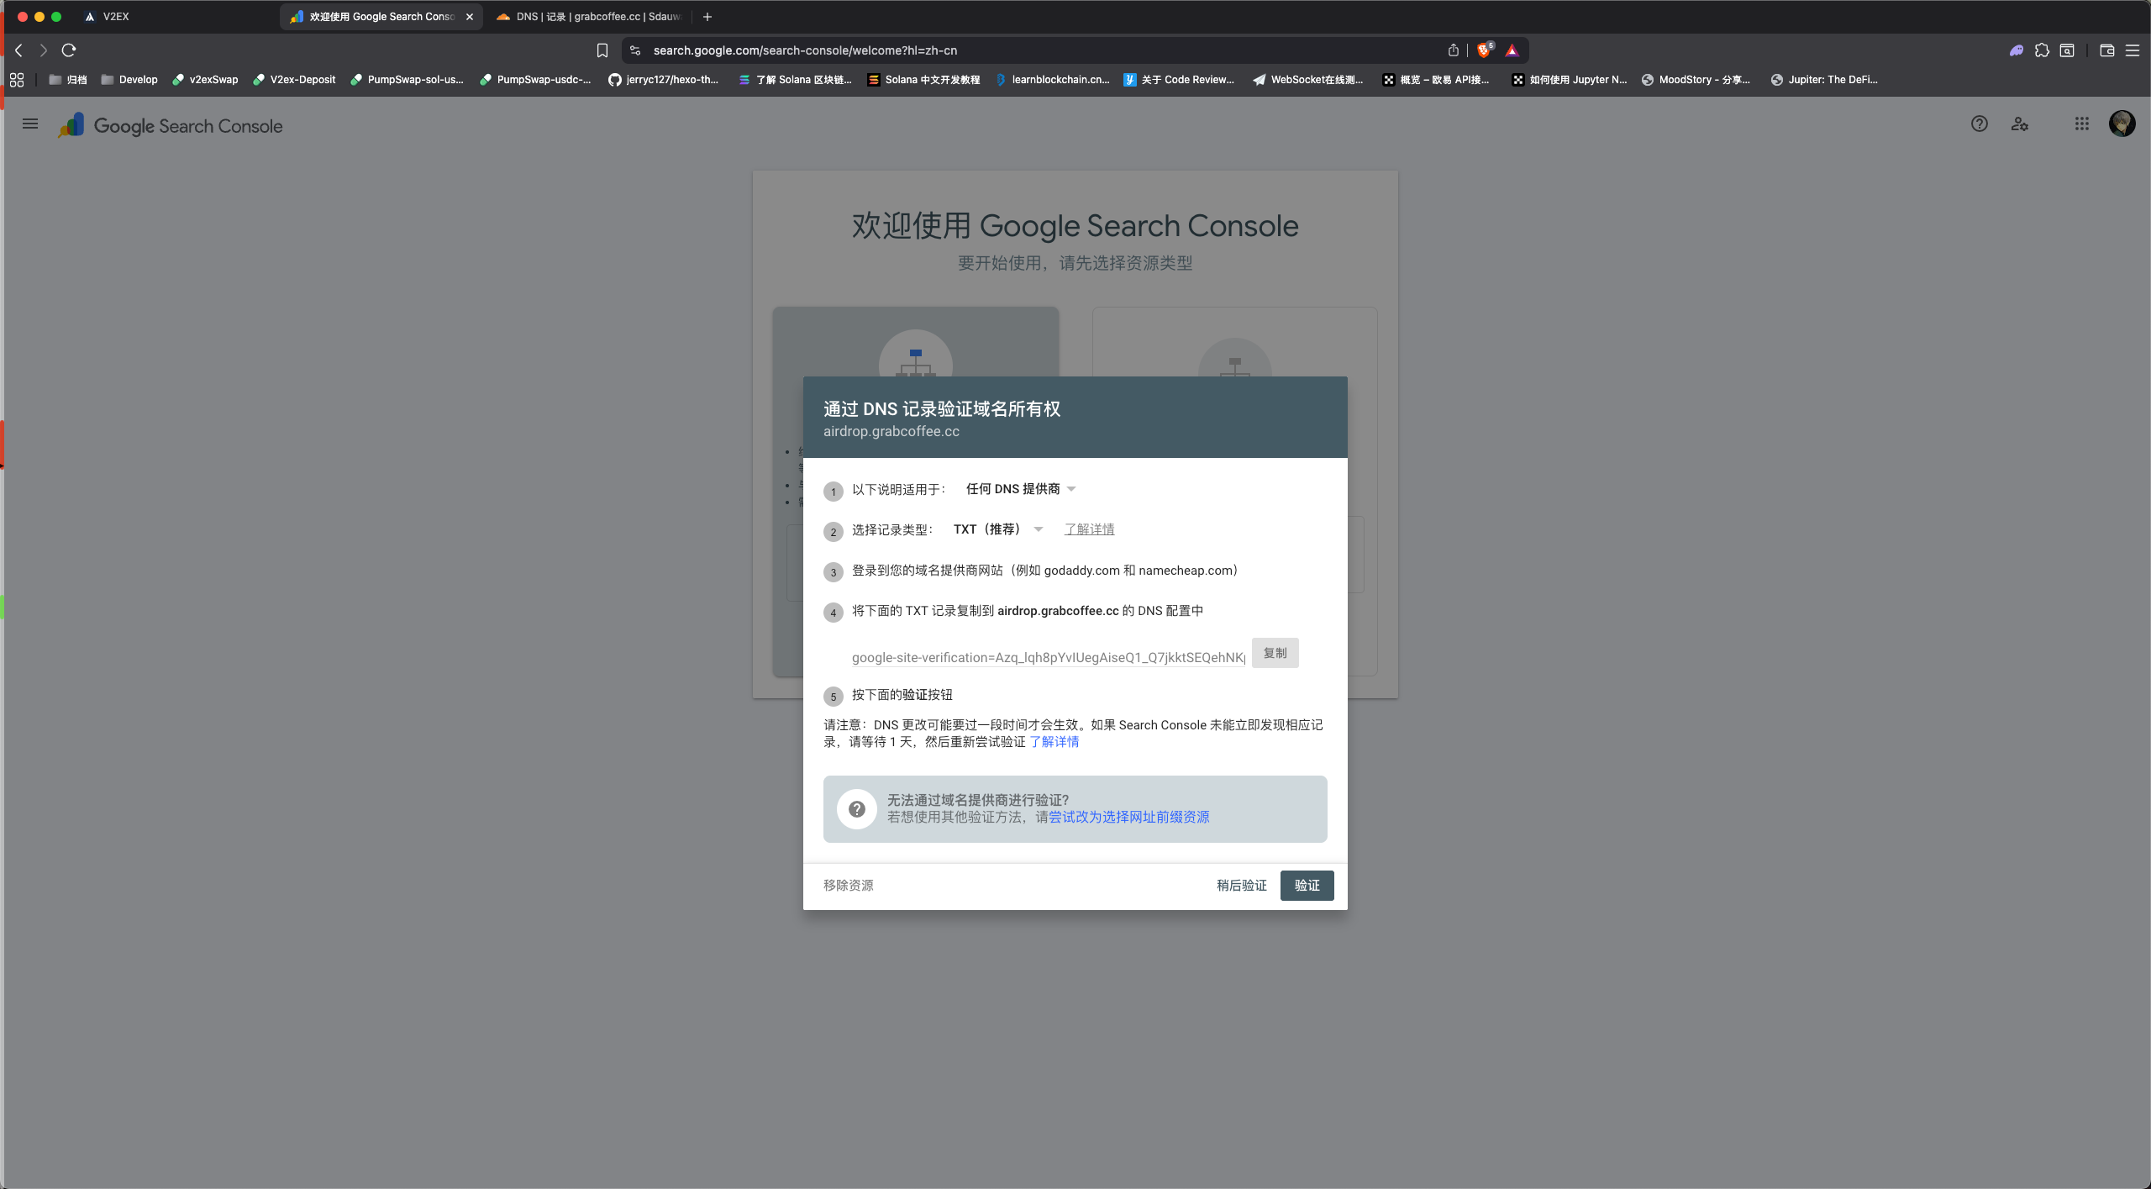Open the Google apps grid
The width and height of the screenshot is (2151, 1189).
pos(2081,124)
